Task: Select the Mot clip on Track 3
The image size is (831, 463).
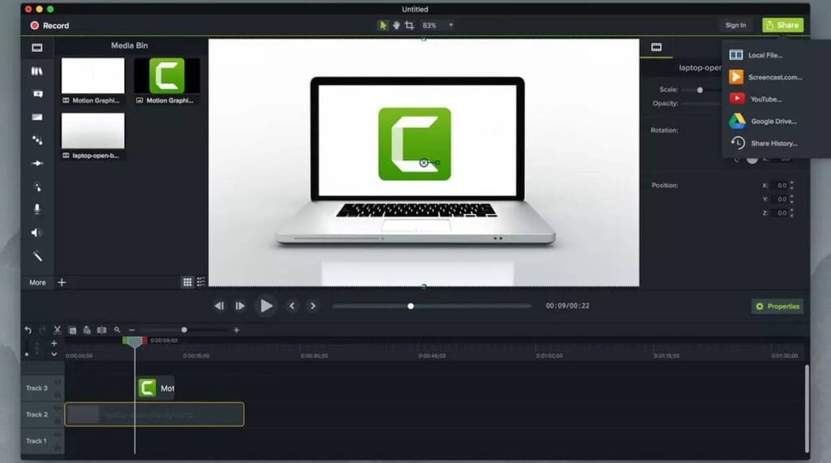Action: tap(156, 388)
